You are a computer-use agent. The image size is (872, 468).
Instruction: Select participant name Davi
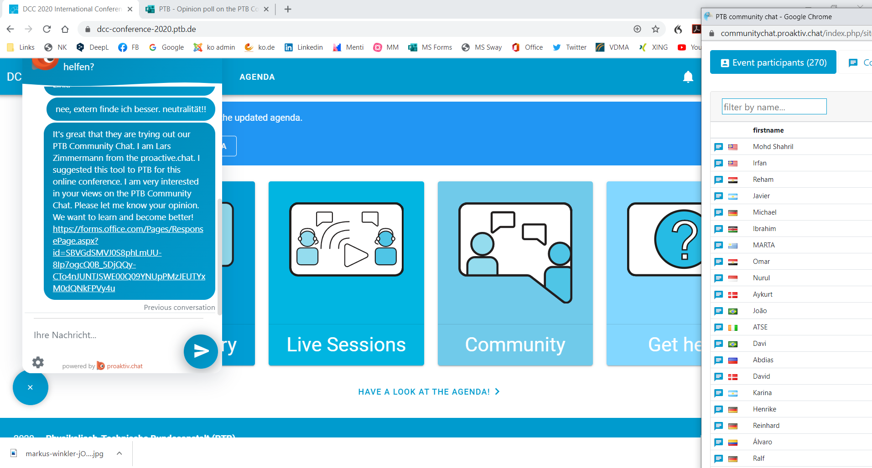[x=759, y=344]
